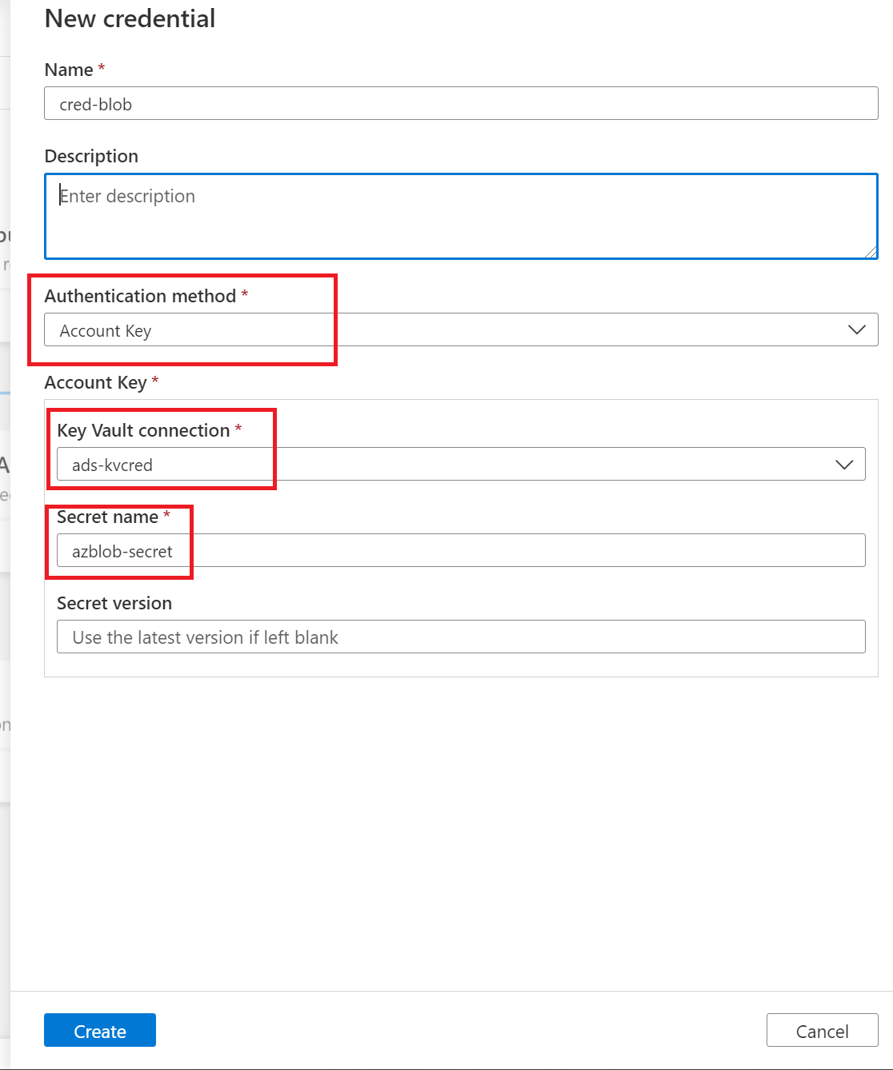Click the Account Key section label
Image resolution: width=893 pixels, height=1070 pixels.
[x=94, y=382]
